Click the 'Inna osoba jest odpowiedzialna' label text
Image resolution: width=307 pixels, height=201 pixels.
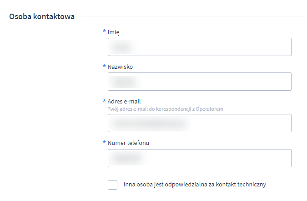tap(194, 185)
